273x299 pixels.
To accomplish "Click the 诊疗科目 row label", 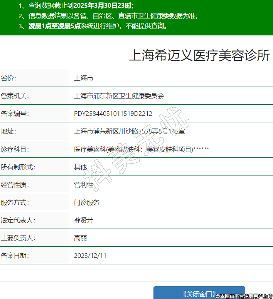I will [x=15, y=149].
